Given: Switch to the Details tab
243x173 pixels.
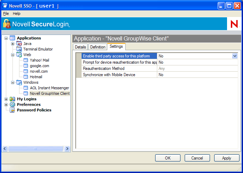Looking at the screenshot, I should coord(81,47).
